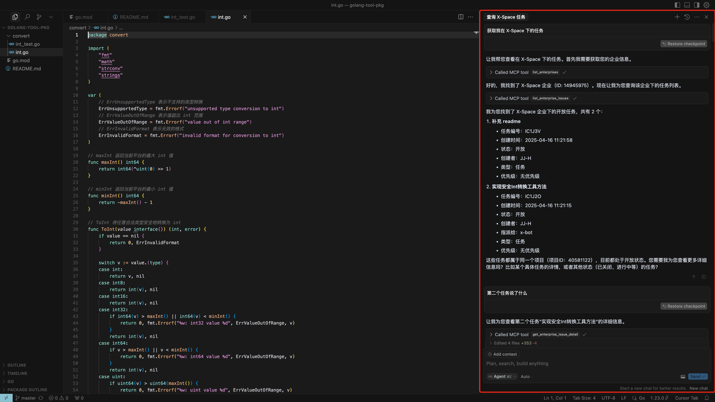Toggle primary sidebar layout icon
The height and width of the screenshot is (402, 715).
[677, 5]
